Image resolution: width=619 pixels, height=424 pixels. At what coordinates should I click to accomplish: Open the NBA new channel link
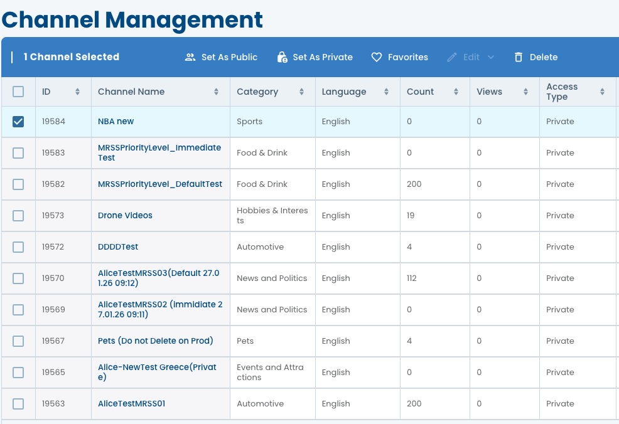click(x=116, y=122)
